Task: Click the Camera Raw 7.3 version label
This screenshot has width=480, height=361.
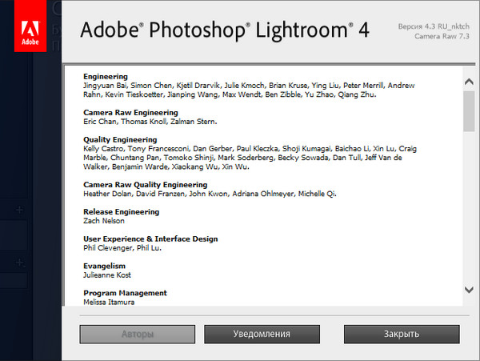Action: 443,37
